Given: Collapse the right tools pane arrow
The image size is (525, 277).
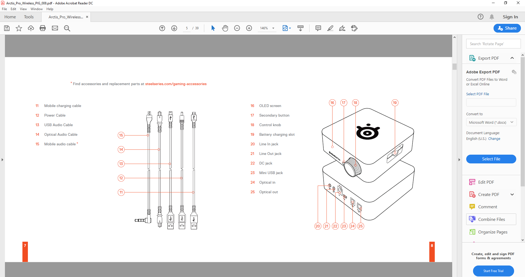Looking at the screenshot, I should point(459,160).
